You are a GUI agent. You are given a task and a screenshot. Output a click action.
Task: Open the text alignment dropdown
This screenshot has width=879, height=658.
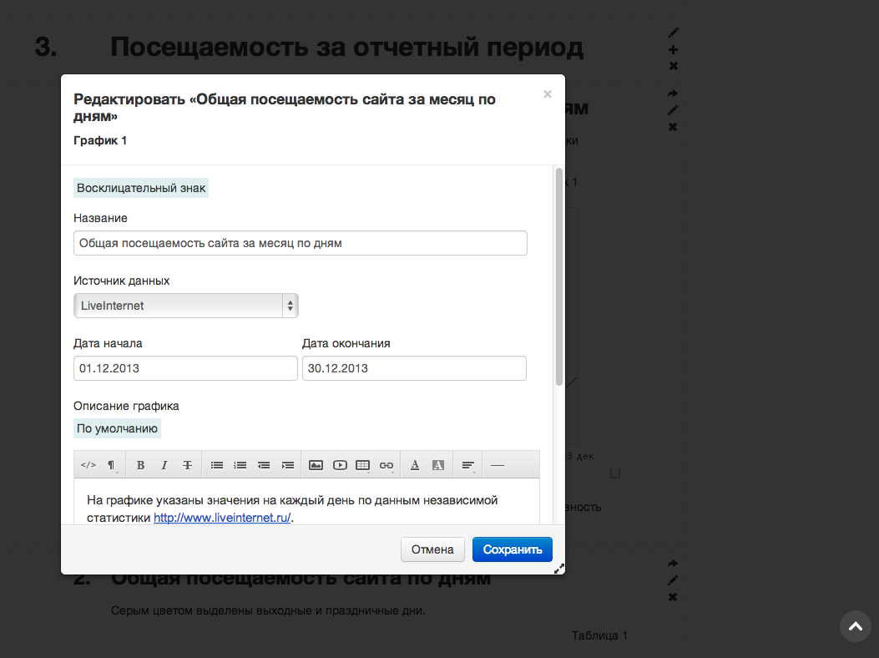point(468,465)
